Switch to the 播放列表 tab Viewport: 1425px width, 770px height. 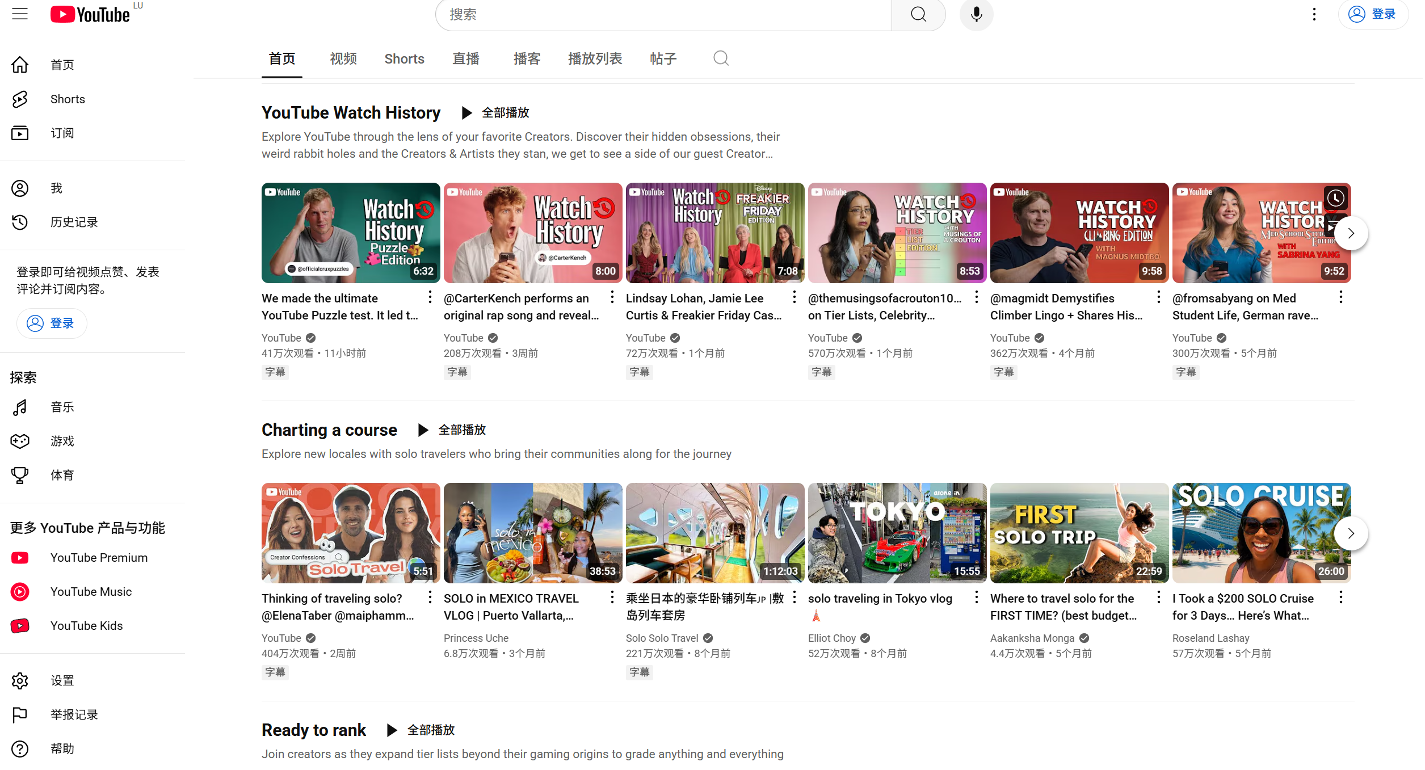pyautogui.click(x=595, y=59)
